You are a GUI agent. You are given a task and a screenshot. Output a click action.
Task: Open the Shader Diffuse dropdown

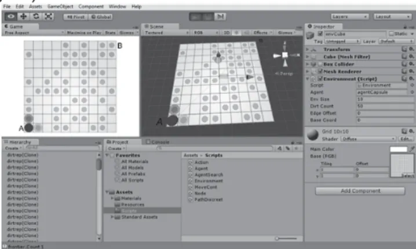pyautogui.click(x=368, y=139)
